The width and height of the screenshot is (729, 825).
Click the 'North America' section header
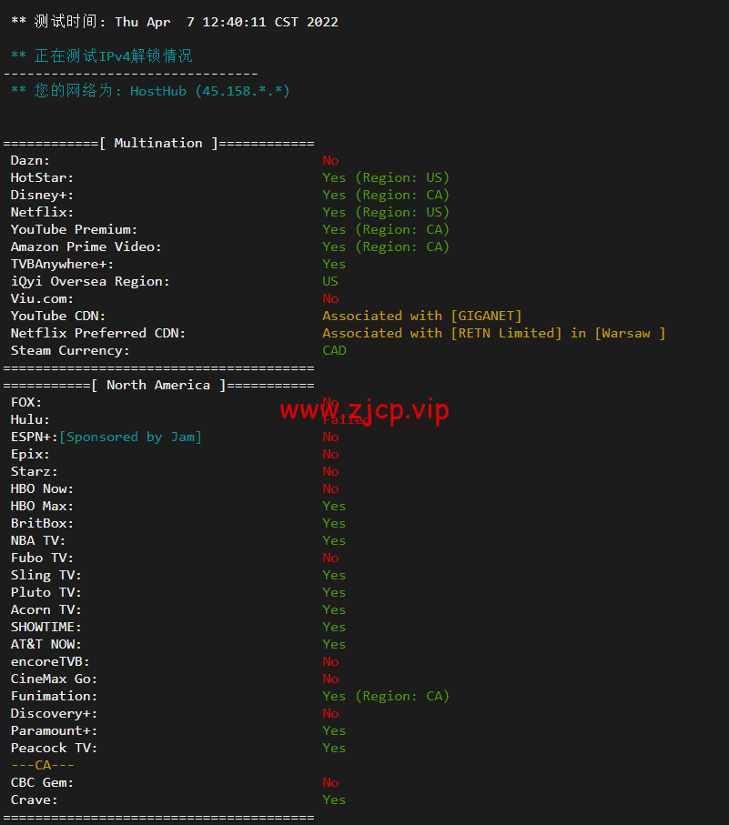click(158, 385)
